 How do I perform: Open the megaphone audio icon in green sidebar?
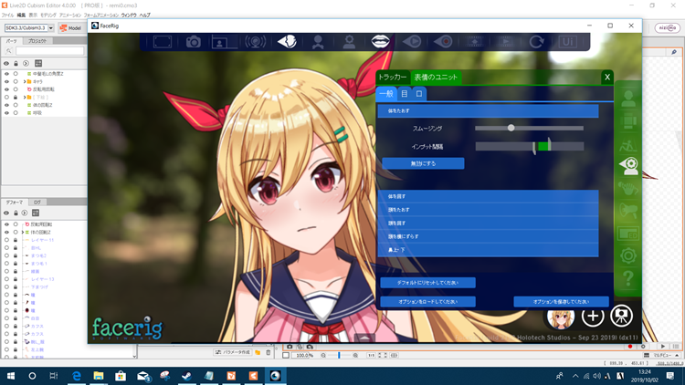point(628,212)
